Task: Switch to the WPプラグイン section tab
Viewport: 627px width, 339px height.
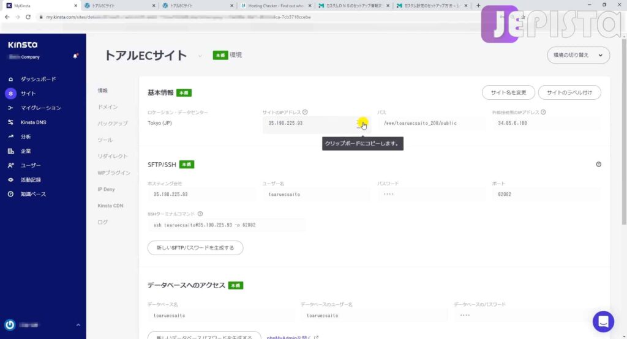Action: point(114,173)
